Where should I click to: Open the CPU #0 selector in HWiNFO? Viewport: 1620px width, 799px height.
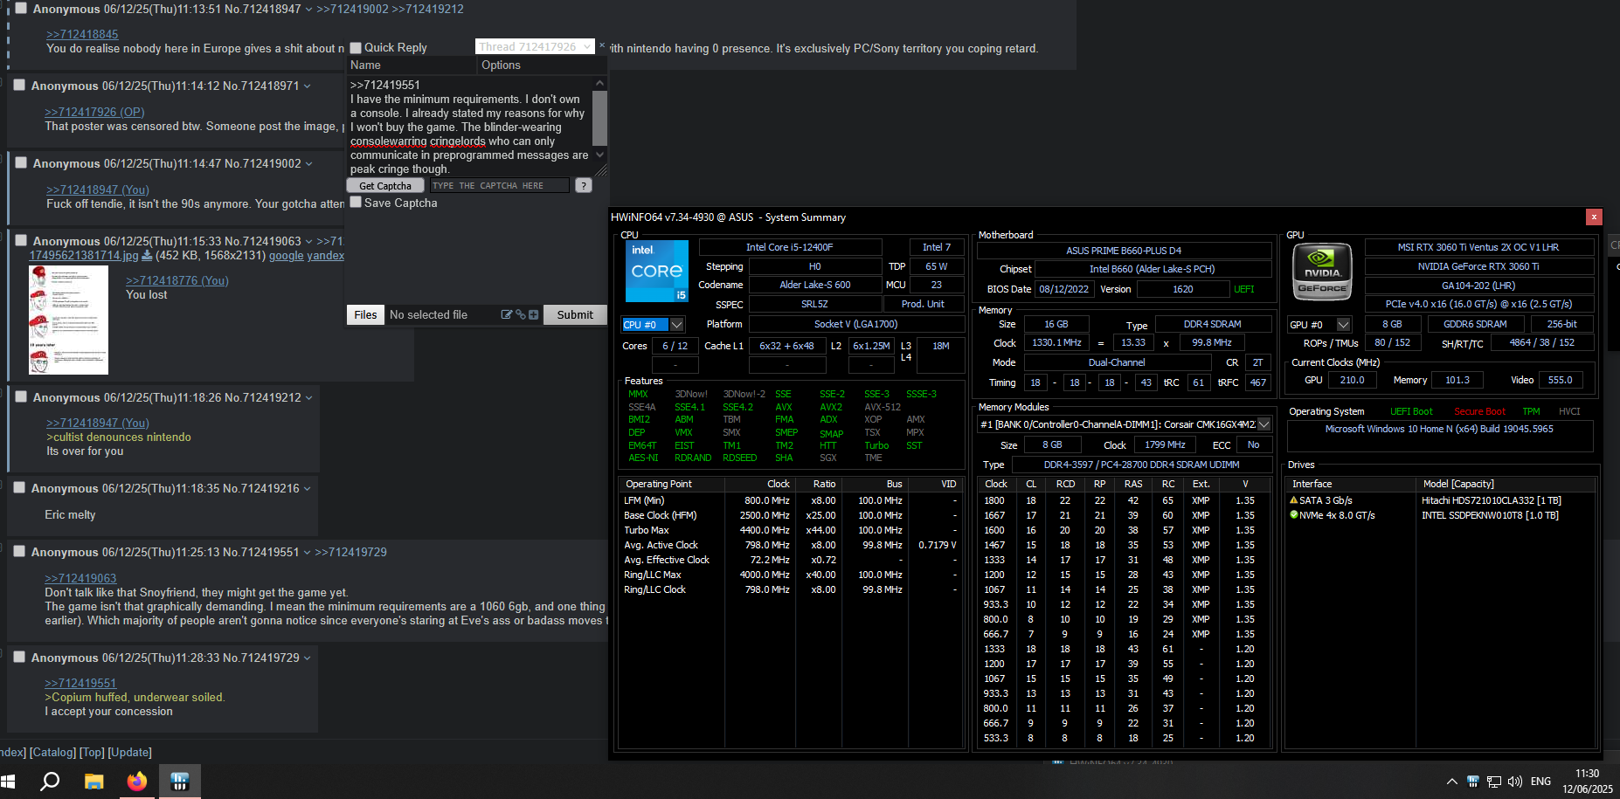[x=653, y=325]
